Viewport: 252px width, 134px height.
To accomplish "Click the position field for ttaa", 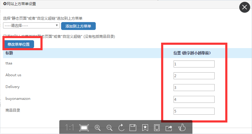I will point(194,64).
